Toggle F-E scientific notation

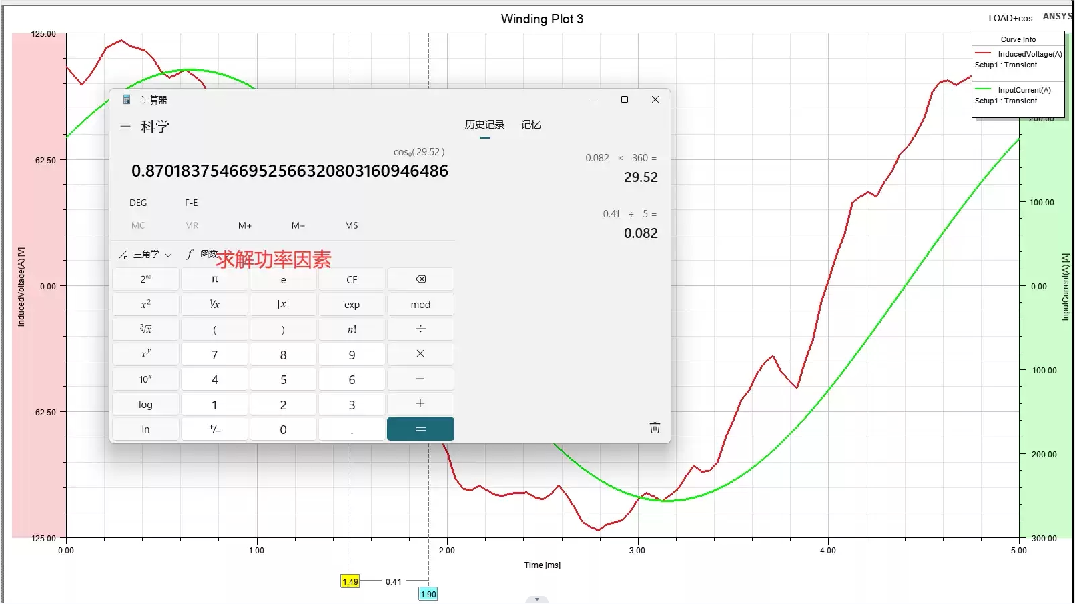click(x=192, y=203)
